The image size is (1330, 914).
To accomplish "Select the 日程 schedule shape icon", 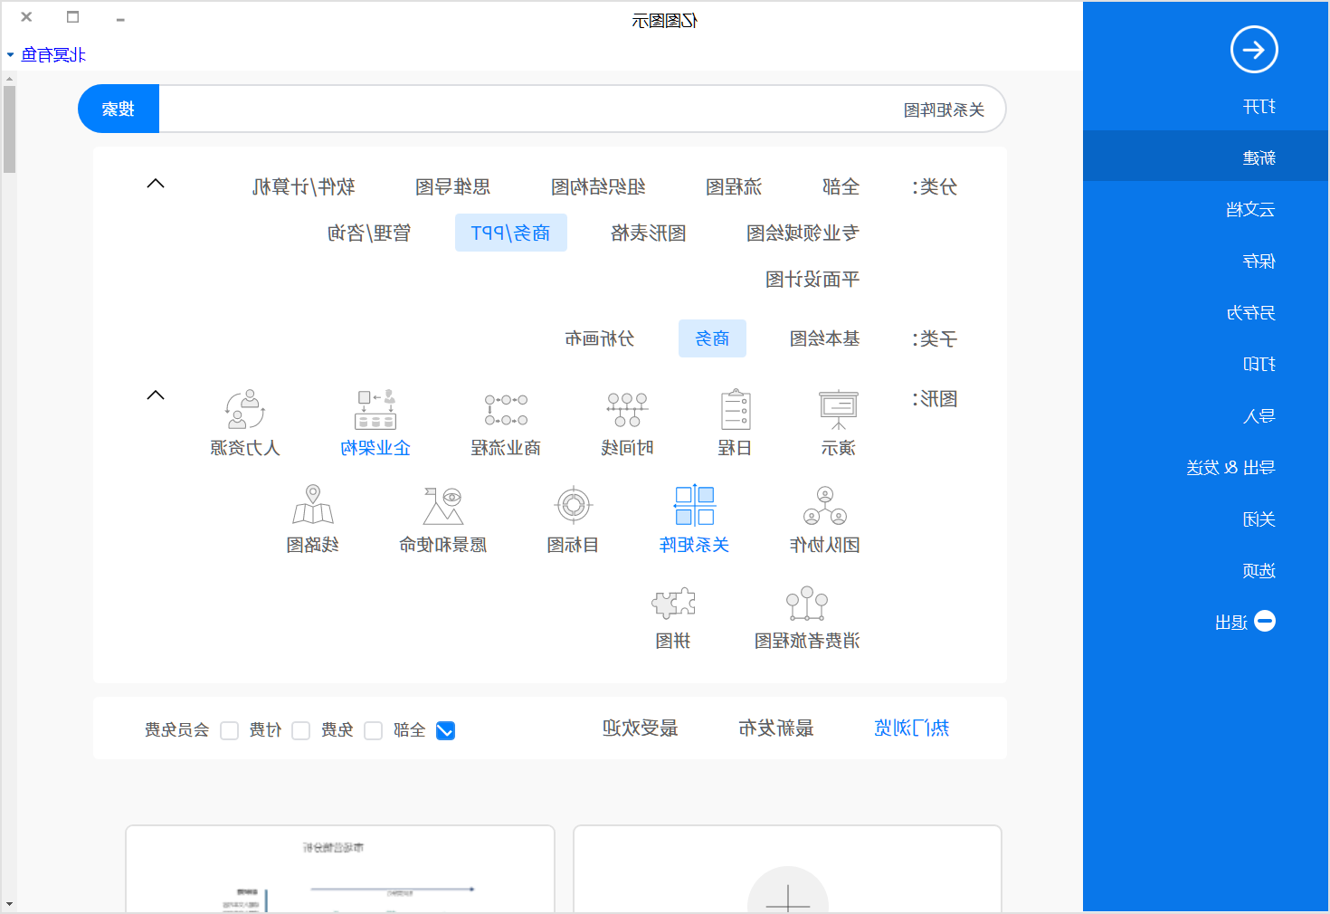I will pyautogui.click(x=735, y=410).
